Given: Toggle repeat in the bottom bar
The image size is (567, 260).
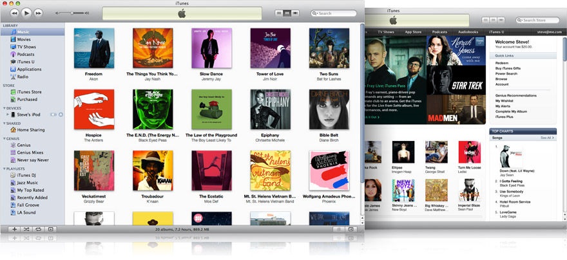Looking at the screenshot, I should pyautogui.click(x=38, y=229).
